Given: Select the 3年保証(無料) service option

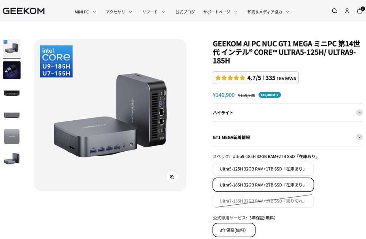Looking at the screenshot, I should [234, 230].
